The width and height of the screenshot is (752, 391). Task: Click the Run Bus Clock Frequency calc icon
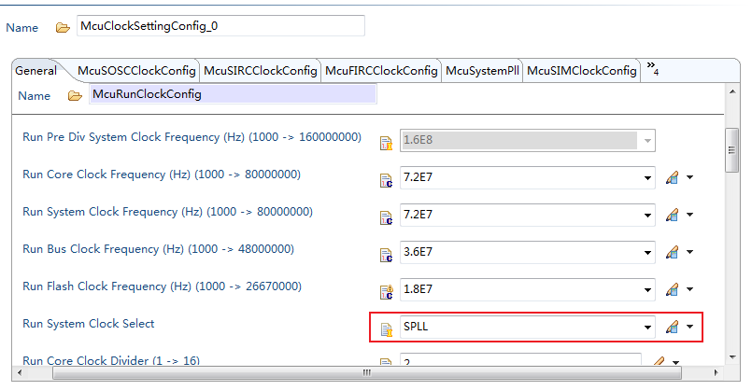(x=386, y=255)
